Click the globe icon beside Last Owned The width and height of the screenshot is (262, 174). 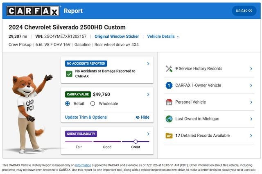[169, 119]
